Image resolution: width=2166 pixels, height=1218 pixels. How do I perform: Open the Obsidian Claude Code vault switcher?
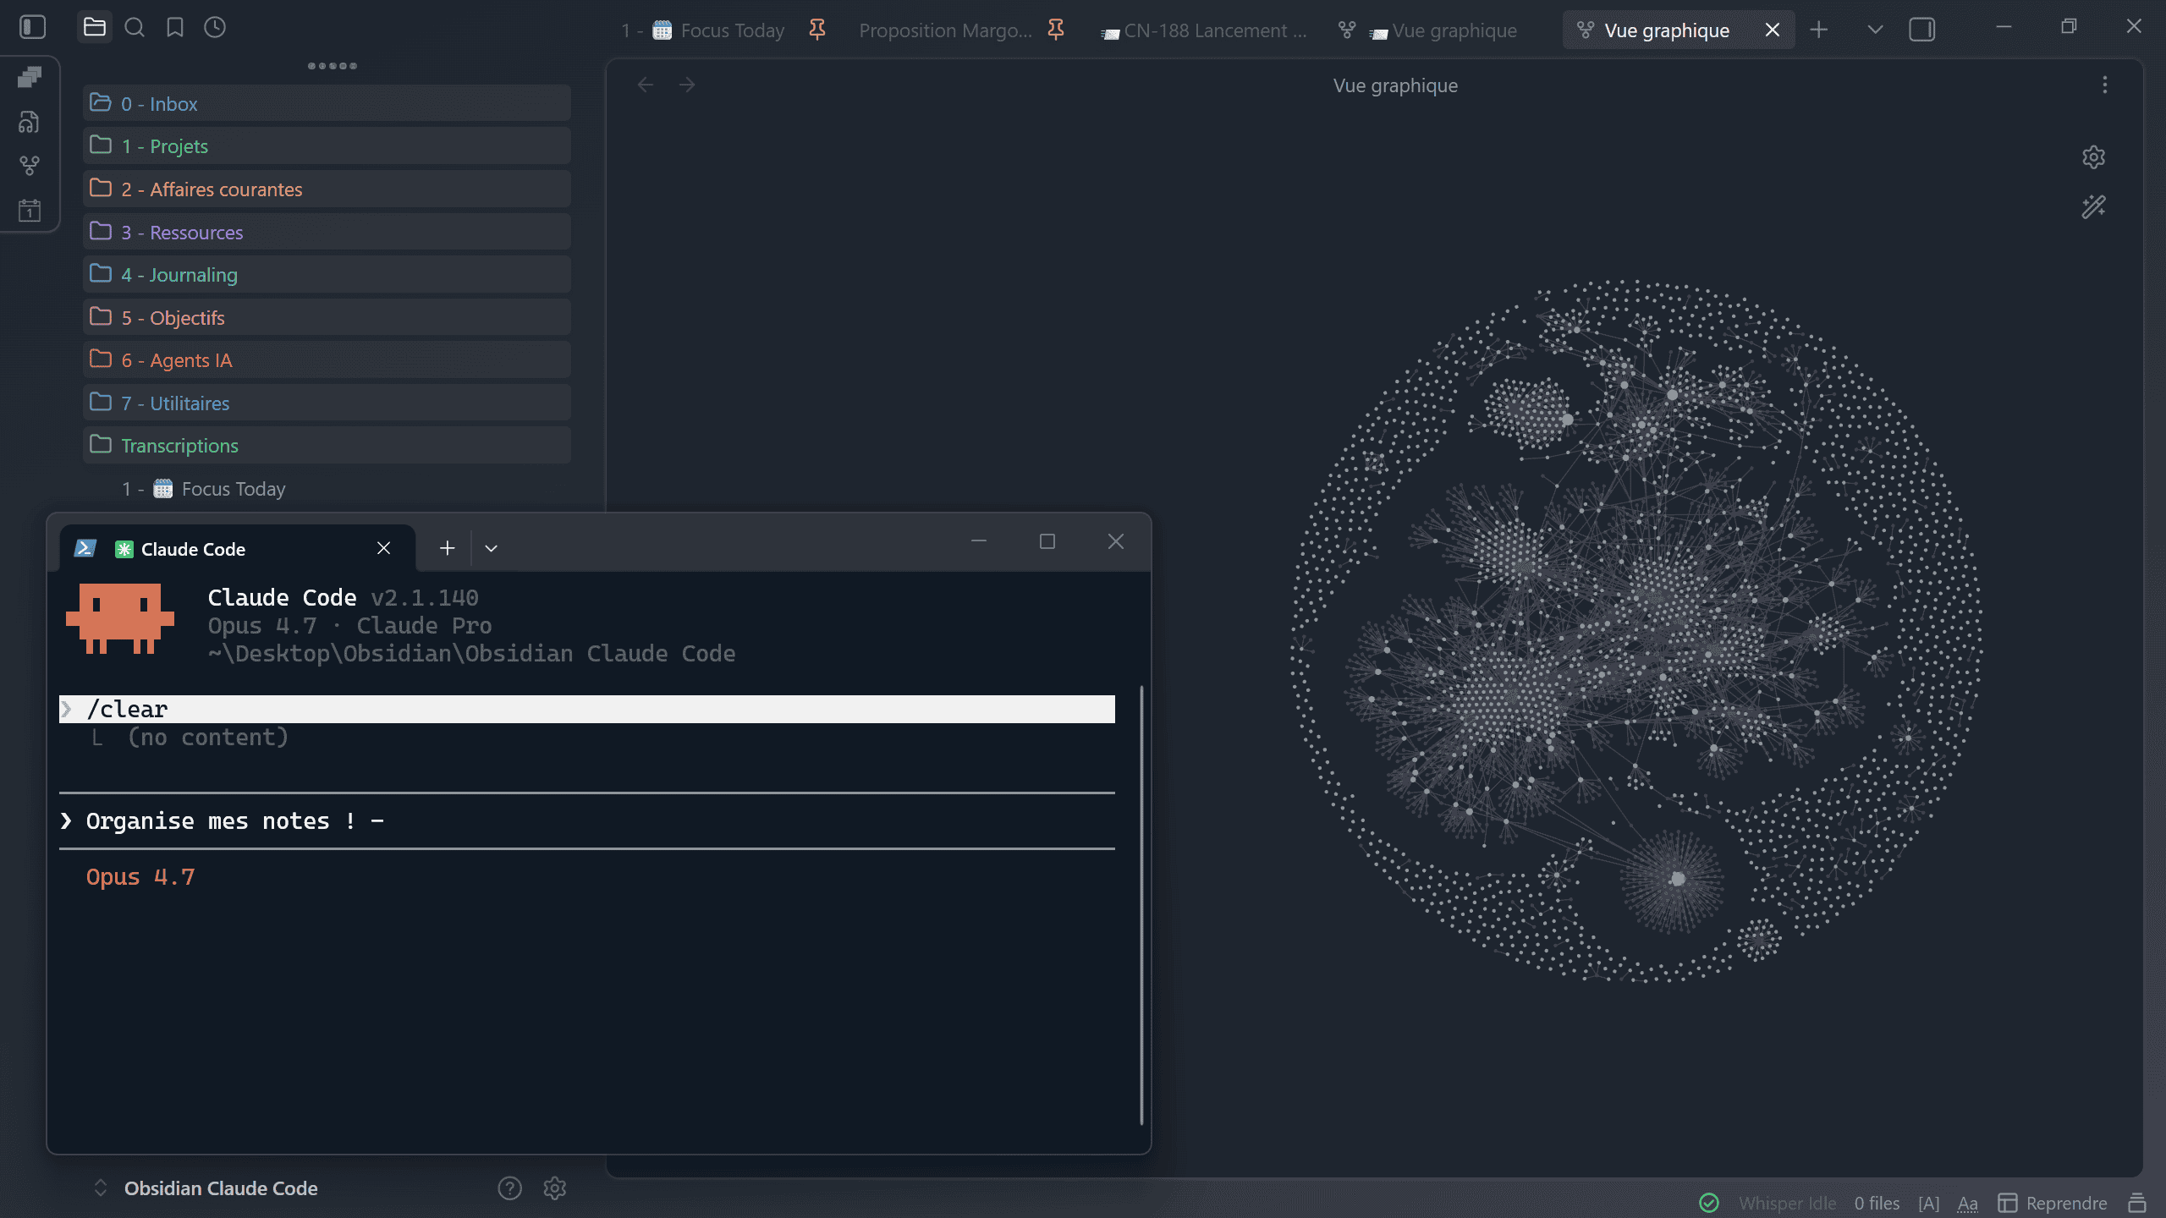point(208,1188)
